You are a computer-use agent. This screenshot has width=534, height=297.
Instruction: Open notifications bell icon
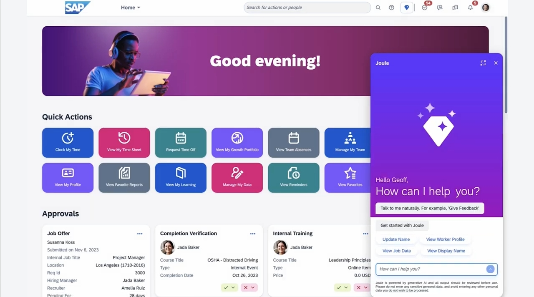pos(470,8)
